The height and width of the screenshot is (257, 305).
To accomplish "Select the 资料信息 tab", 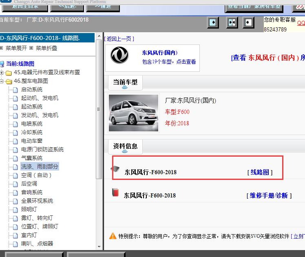I will (x=125, y=147).
